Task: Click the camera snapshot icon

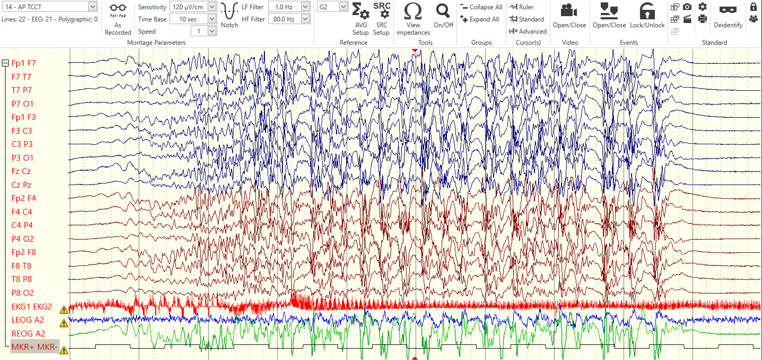Action: click(x=687, y=7)
